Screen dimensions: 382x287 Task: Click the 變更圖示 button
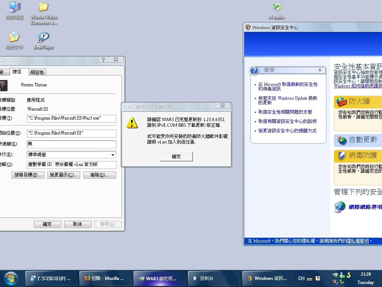pos(63,175)
